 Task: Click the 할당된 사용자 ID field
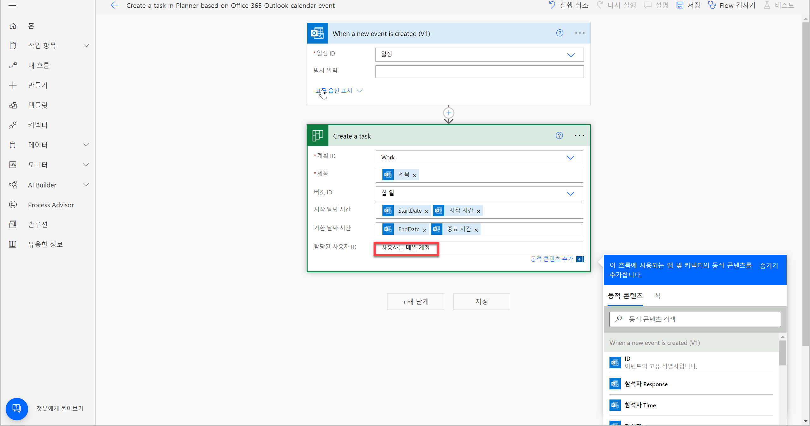pyautogui.click(x=479, y=248)
